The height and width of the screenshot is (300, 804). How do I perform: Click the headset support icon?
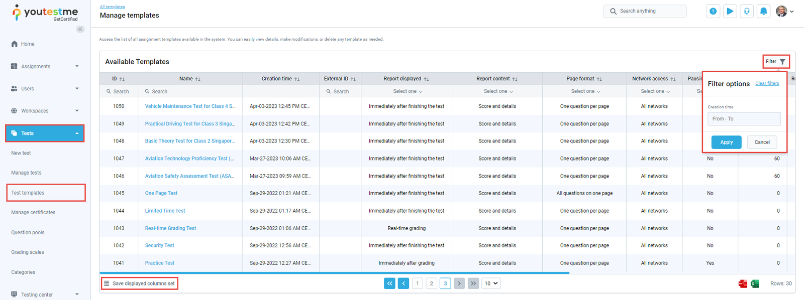[x=747, y=12]
